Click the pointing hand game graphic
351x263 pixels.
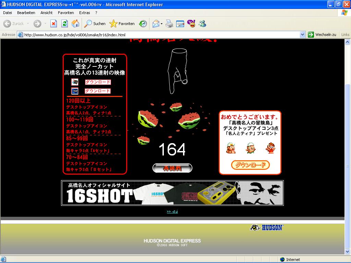(178, 71)
